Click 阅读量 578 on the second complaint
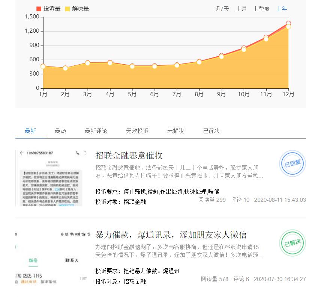The image size is (333, 304). tap(214, 279)
